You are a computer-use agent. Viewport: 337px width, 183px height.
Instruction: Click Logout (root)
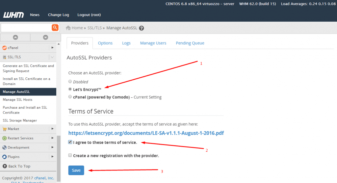(89, 15)
